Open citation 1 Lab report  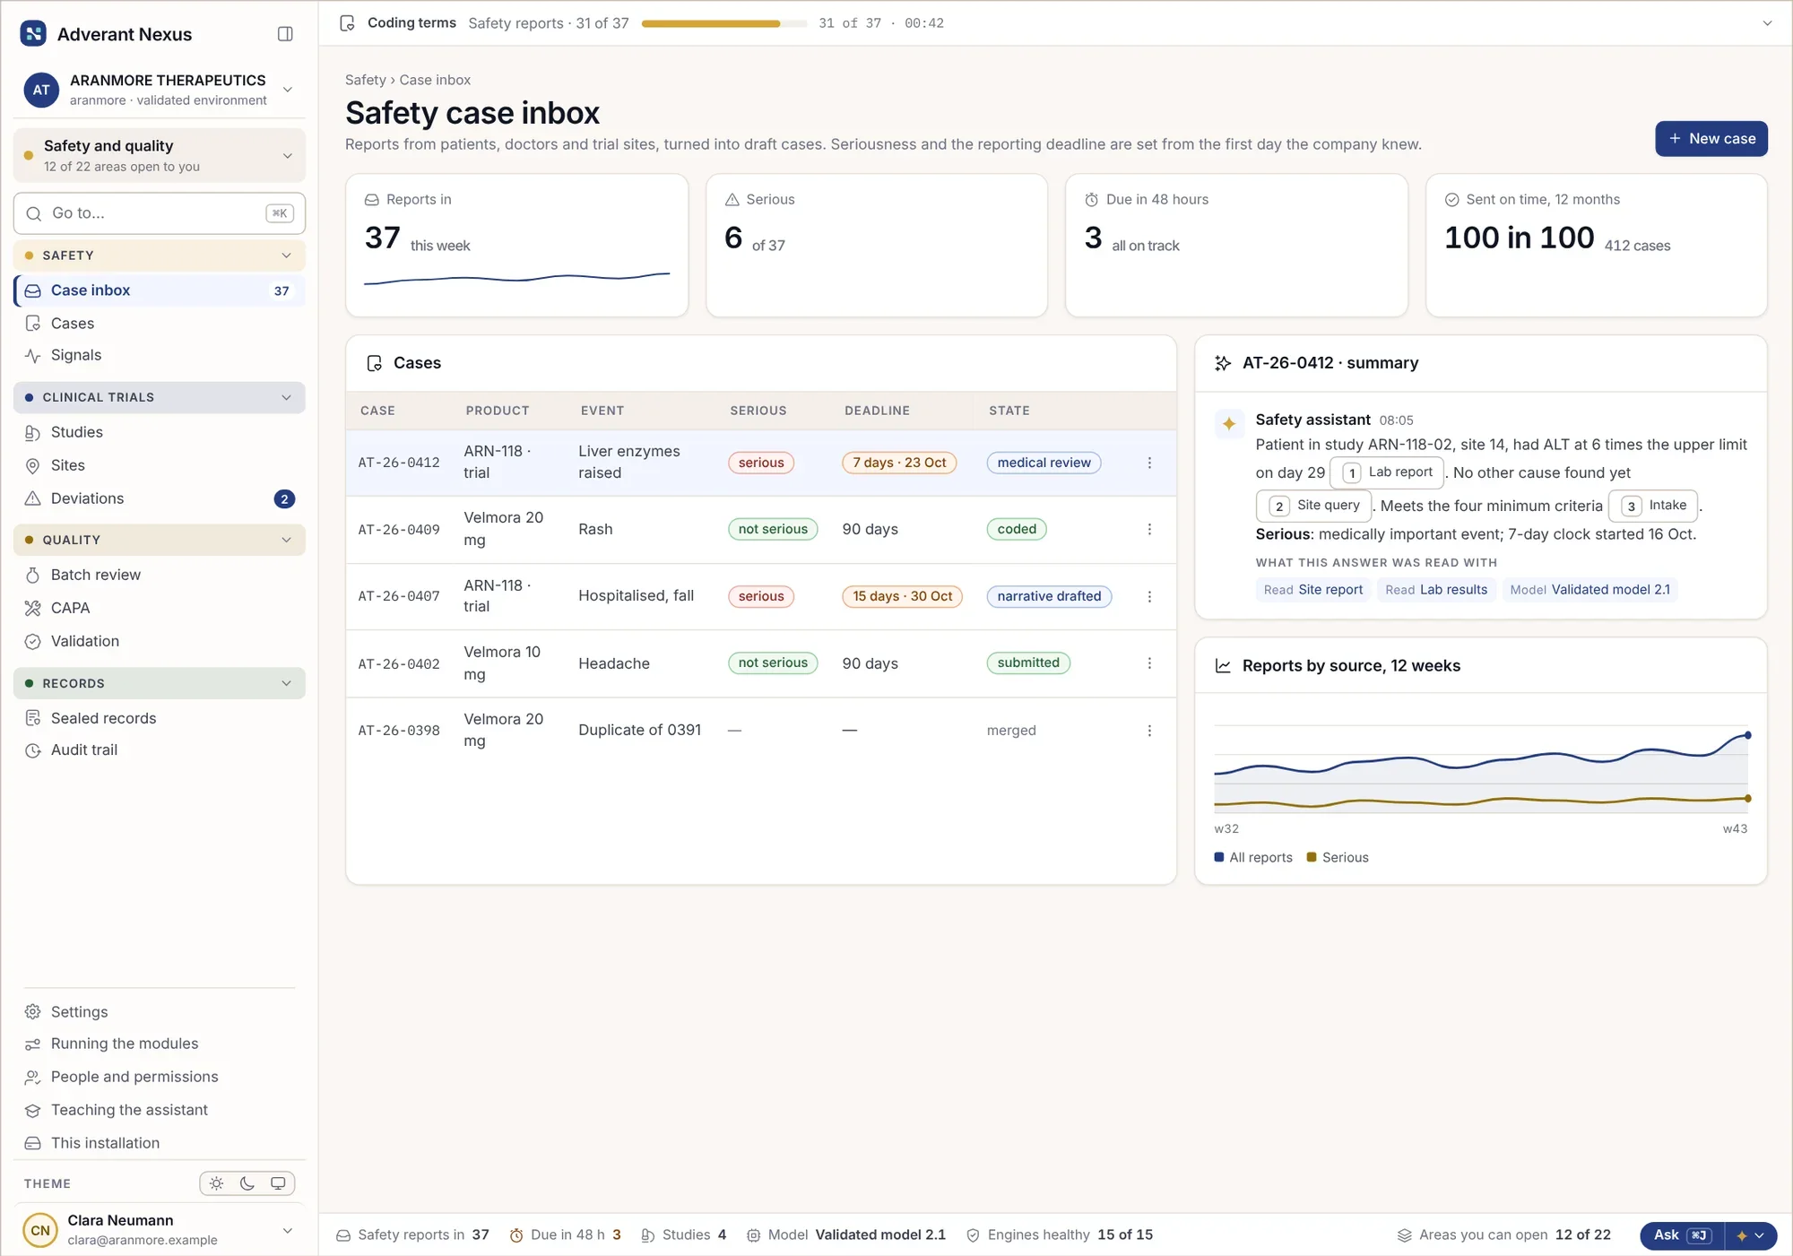pyautogui.click(x=1387, y=472)
